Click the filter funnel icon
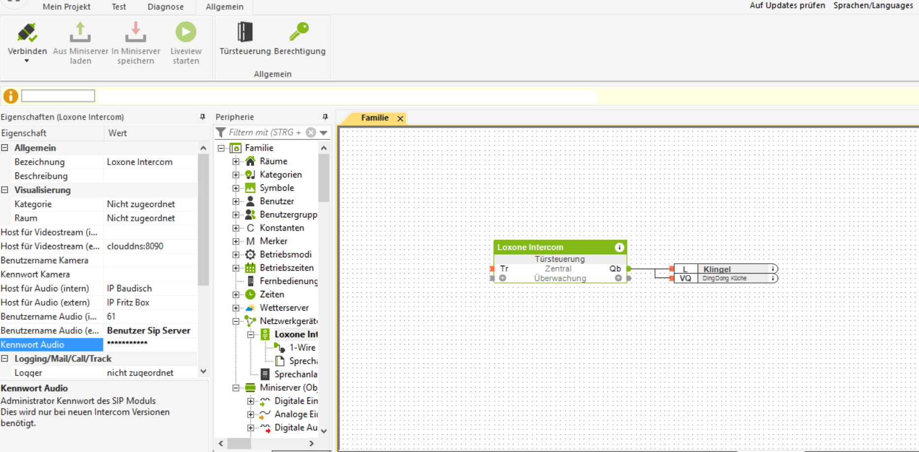 (221, 132)
